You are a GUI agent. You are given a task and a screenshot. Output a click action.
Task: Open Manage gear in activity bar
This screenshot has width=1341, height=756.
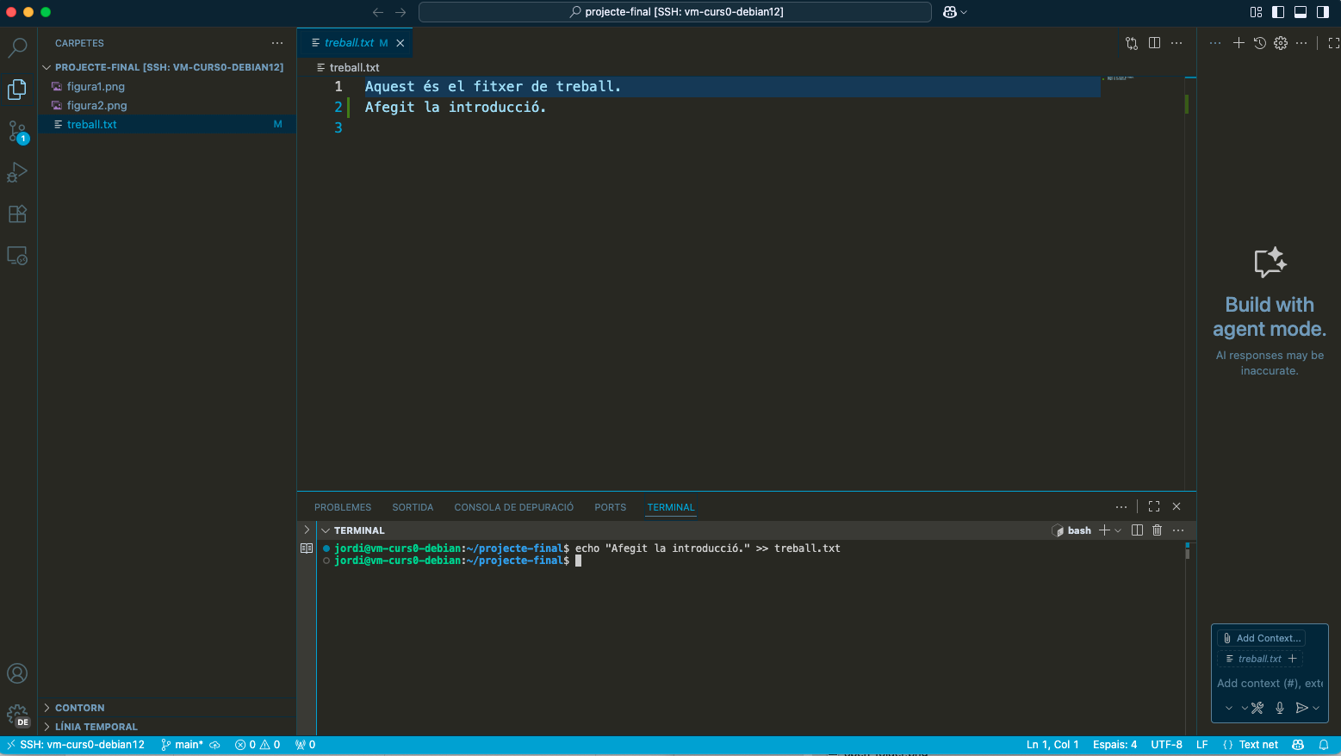pyautogui.click(x=17, y=715)
